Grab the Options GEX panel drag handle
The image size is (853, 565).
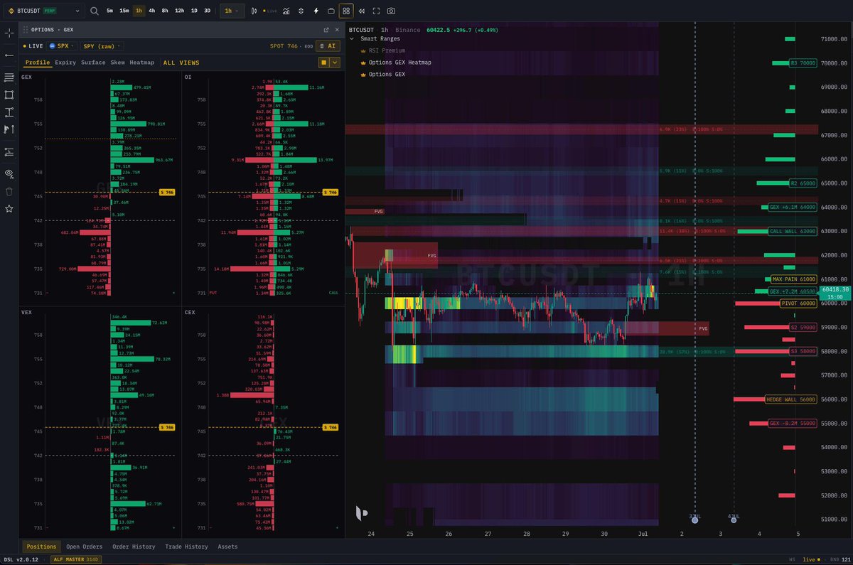tap(26, 30)
